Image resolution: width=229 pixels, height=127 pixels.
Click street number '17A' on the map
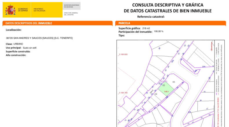click(189, 112)
